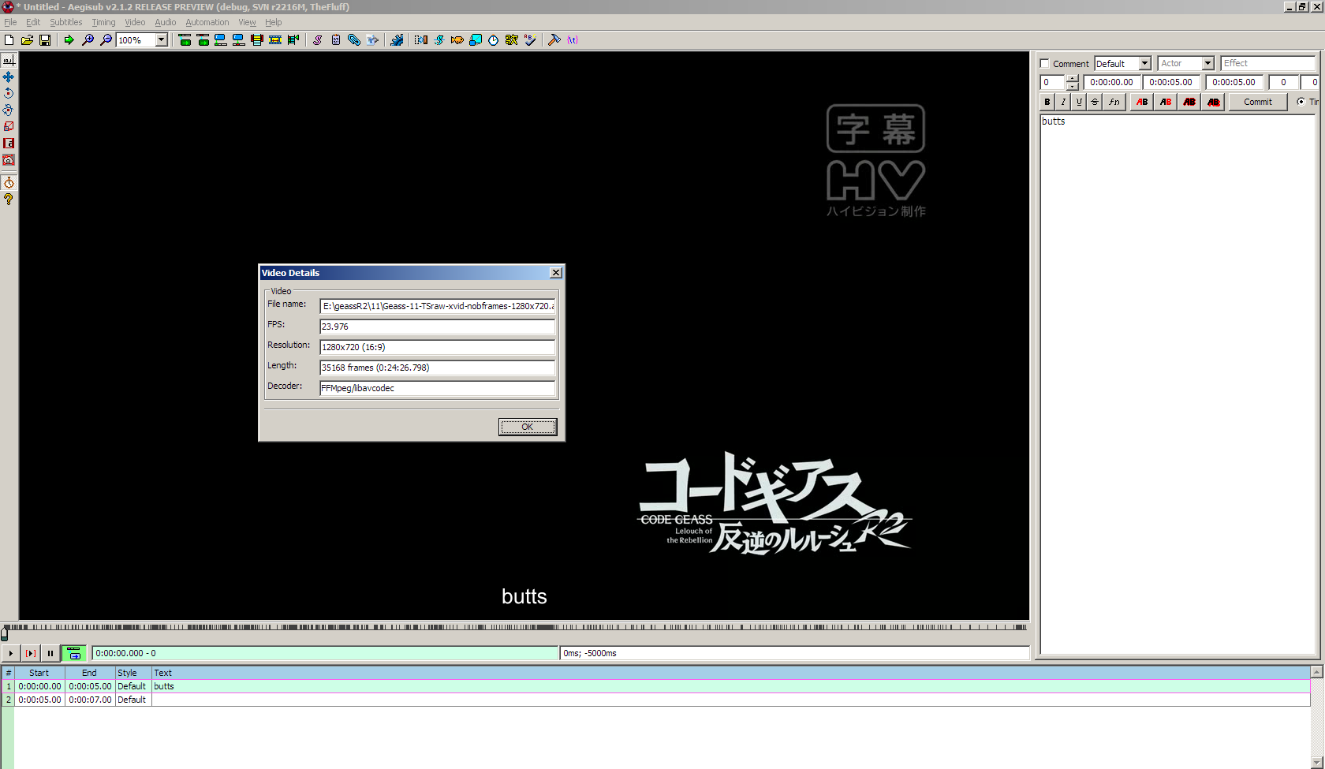
Task: Open Styling Assistant toolbar icon
Action: pos(439,40)
